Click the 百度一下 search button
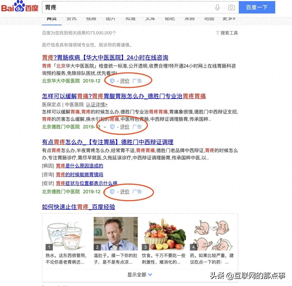 pyautogui.click(x=257, y=7)
